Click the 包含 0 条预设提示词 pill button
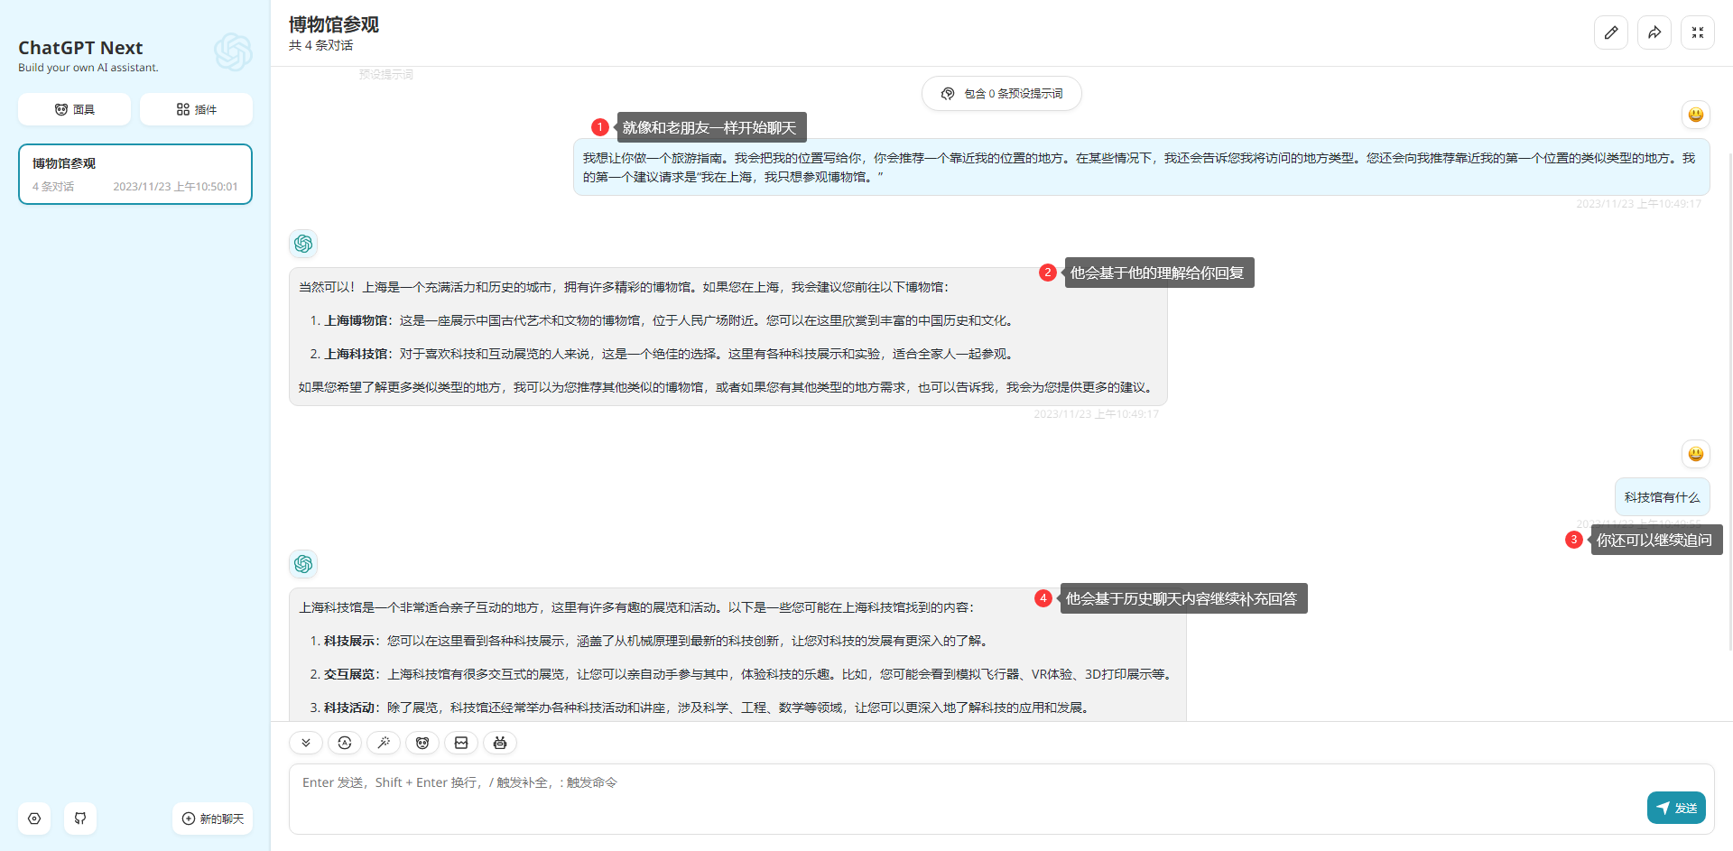 click(x=1002, y=94)
